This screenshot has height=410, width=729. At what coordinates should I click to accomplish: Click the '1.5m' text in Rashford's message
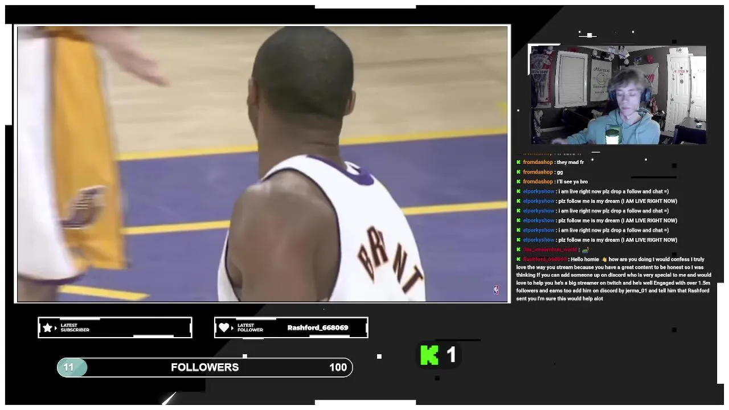click(x=705, y=282)
